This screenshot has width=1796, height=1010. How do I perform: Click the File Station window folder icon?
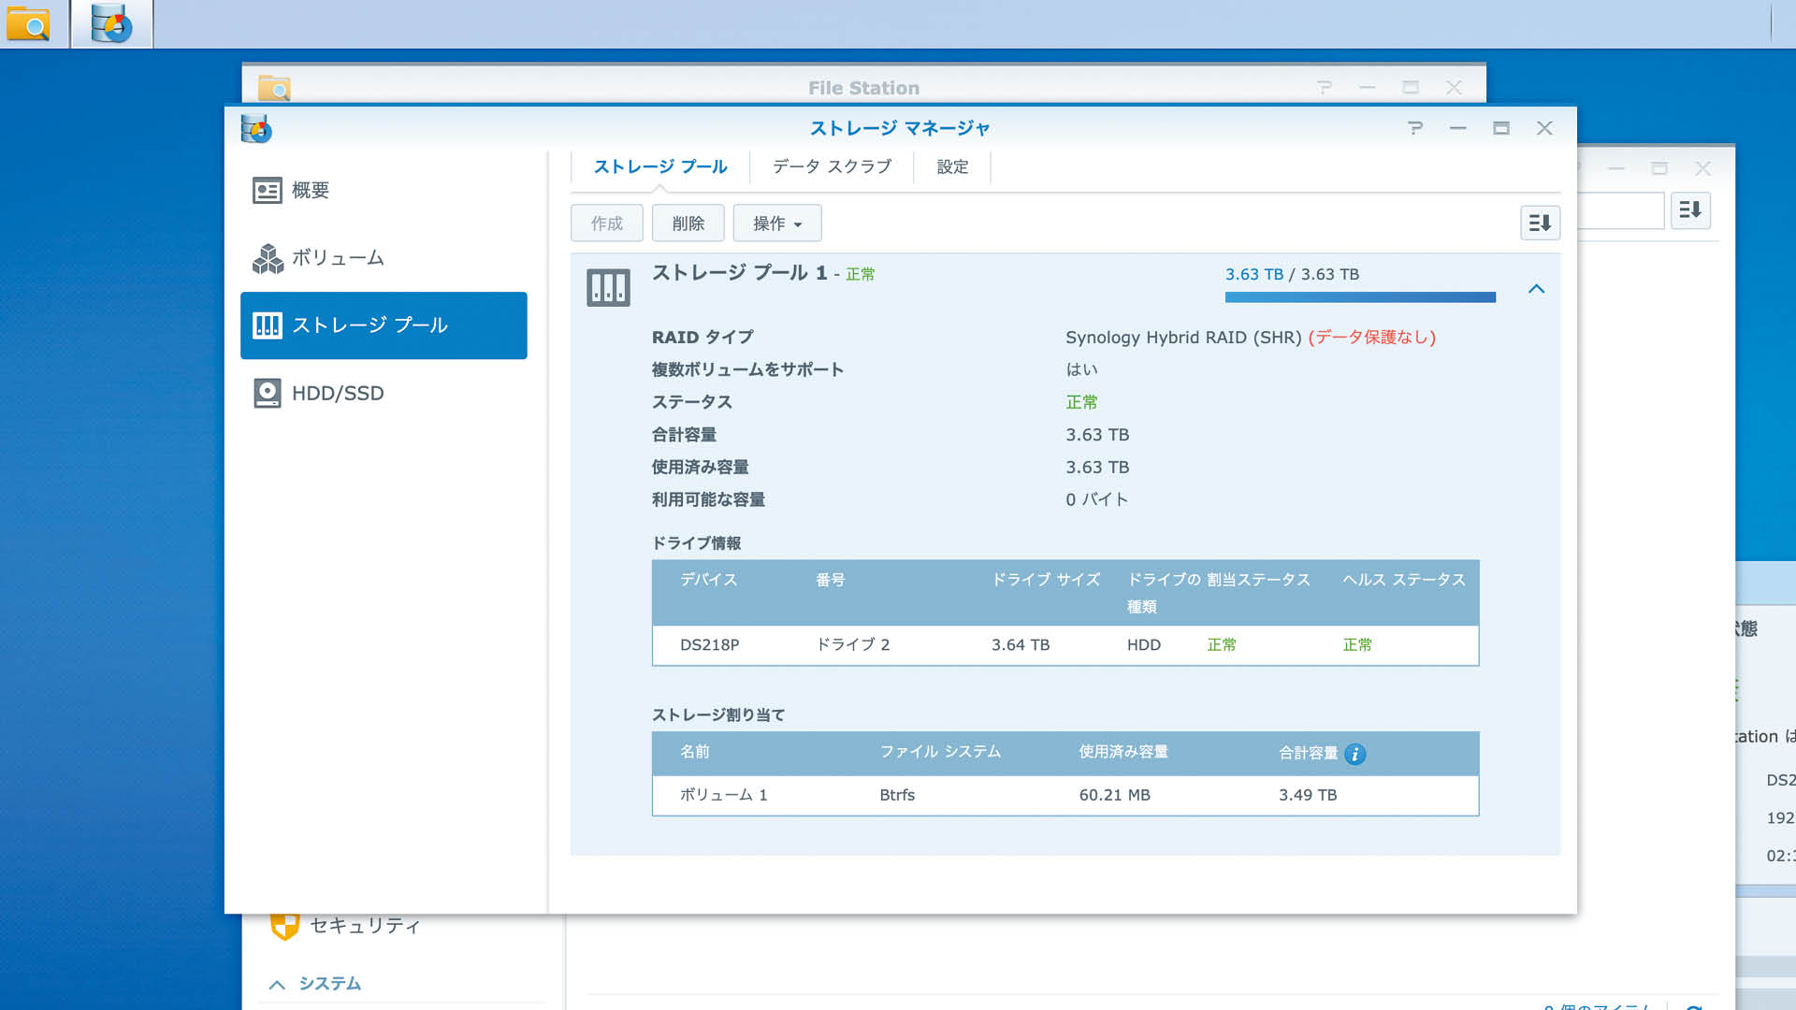[274, 88]
